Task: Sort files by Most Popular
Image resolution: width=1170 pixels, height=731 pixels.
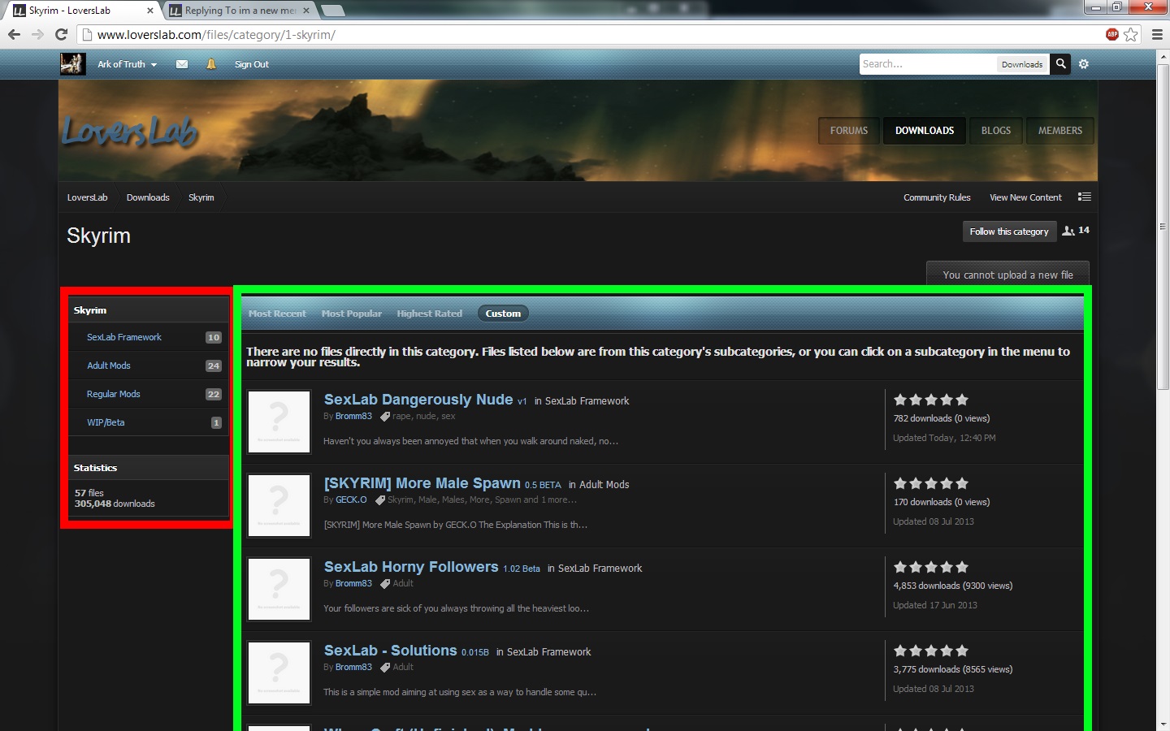Action: pos(351,314)
